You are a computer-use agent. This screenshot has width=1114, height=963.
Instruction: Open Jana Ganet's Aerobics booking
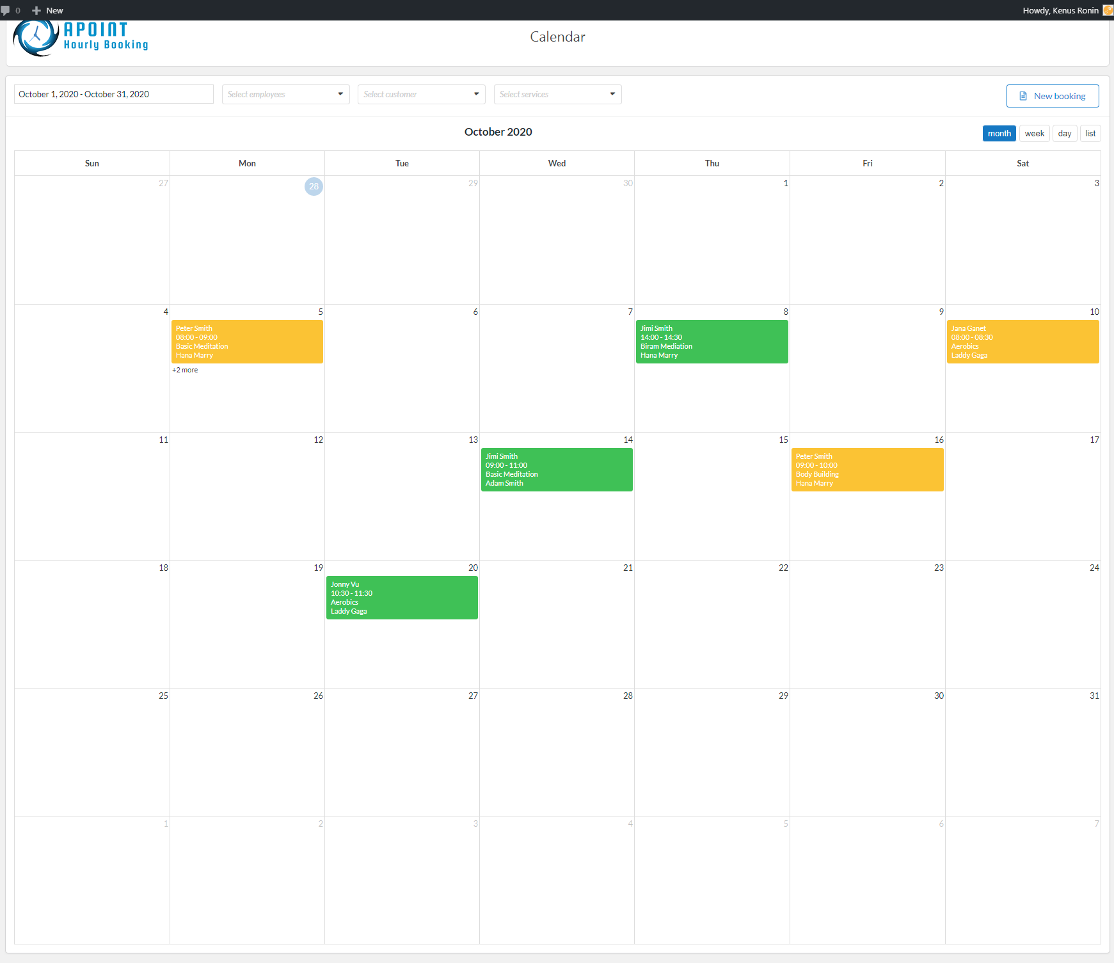click(1022, 342)
